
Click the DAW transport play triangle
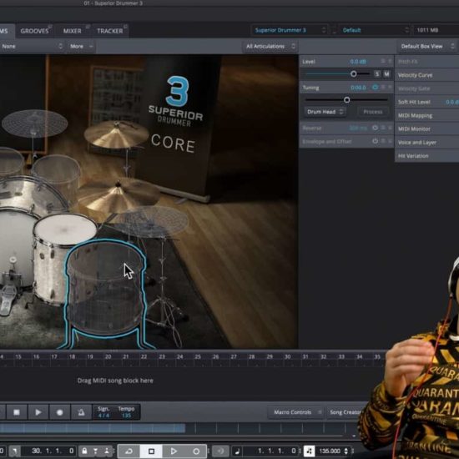[x=174, y=451]
